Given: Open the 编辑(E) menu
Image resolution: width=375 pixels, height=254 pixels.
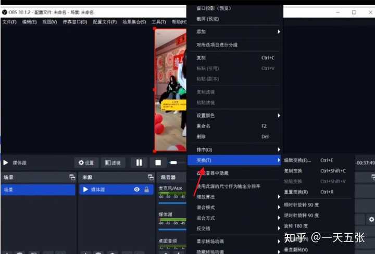Looking at the screenshot, I should [29, 22].
